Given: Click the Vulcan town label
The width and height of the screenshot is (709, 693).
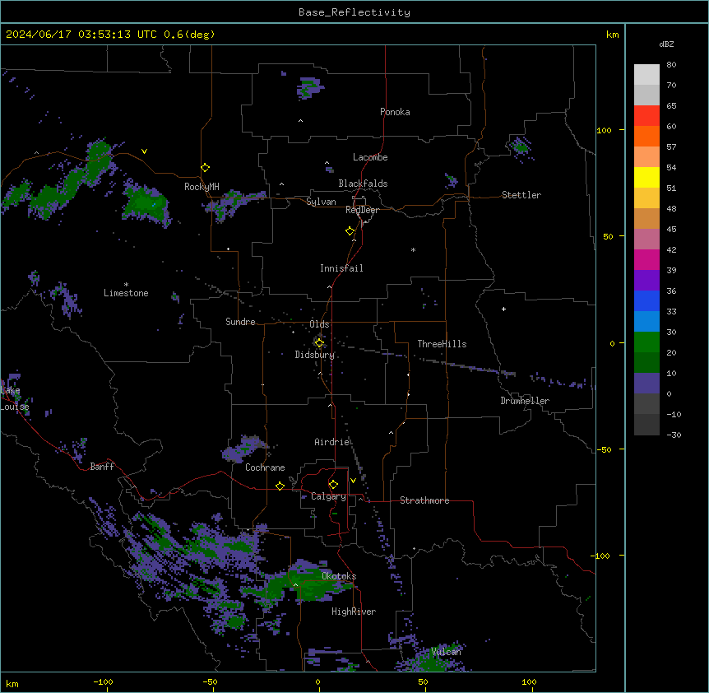Looking at the screenshot, I should tap(447, 652).
